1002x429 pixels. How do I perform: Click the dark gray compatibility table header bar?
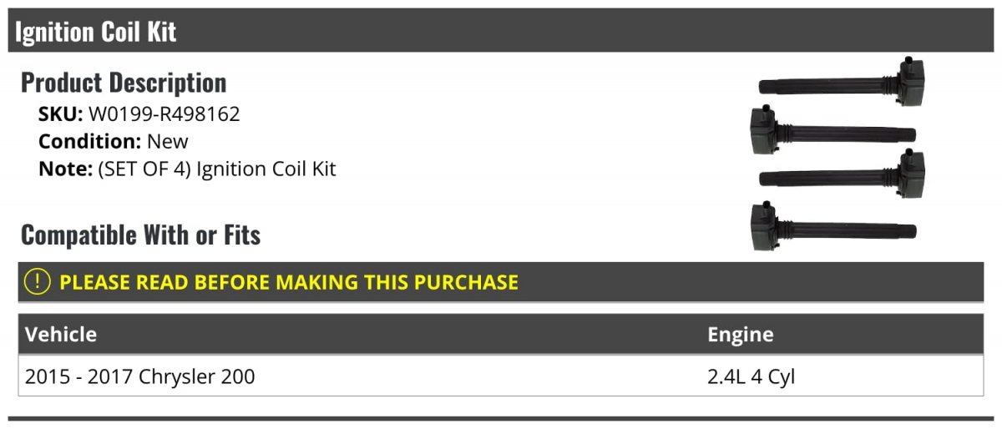pos(501,334)
